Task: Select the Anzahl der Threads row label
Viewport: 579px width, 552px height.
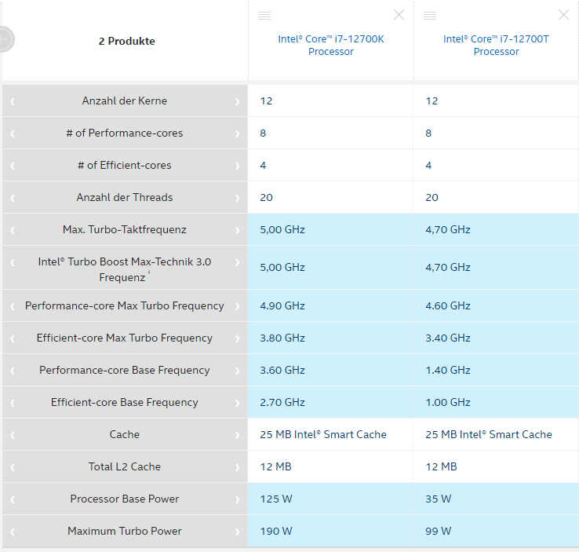Action: click(125, 197)
